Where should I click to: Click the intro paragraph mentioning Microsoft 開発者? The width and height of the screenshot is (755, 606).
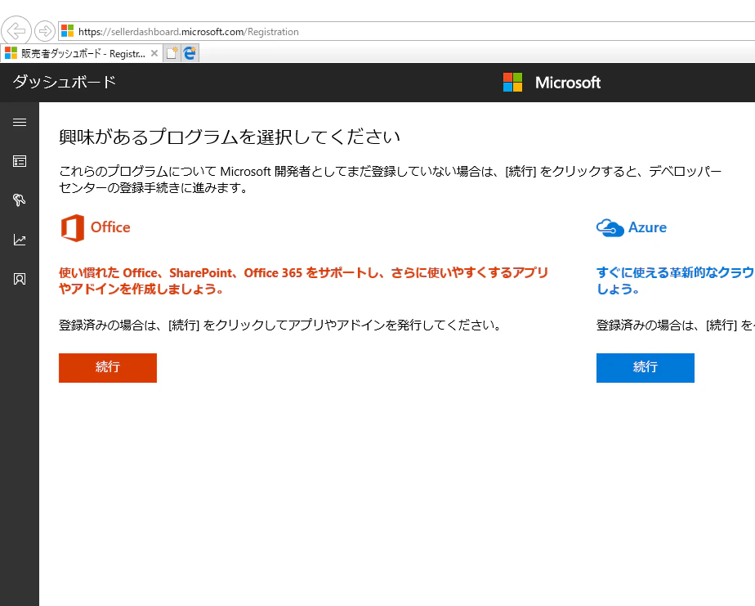[x=391, y=179]
